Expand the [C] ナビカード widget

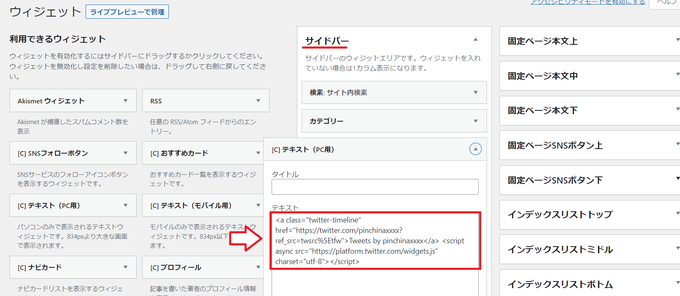point(126,267)
